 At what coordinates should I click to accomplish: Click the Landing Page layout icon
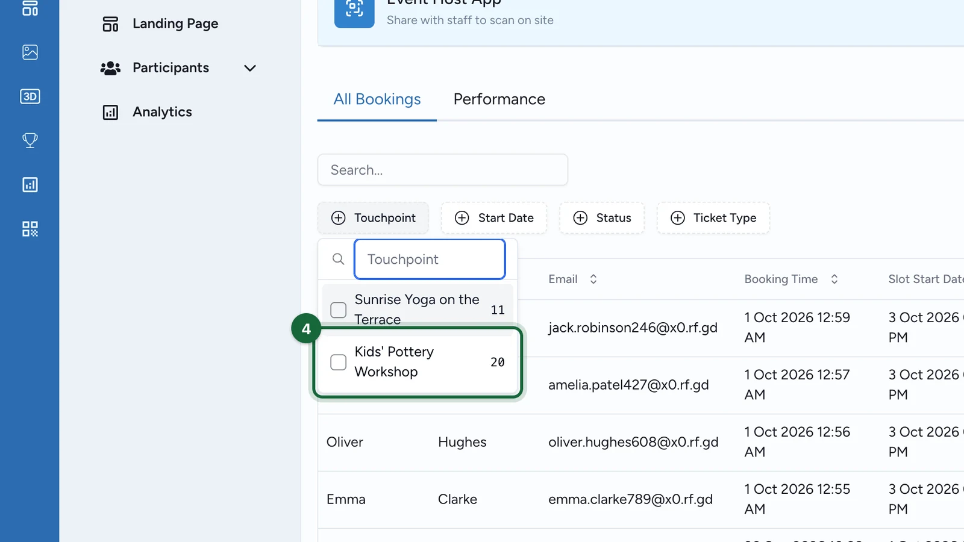pyautogui.click(x=110, y=24)
